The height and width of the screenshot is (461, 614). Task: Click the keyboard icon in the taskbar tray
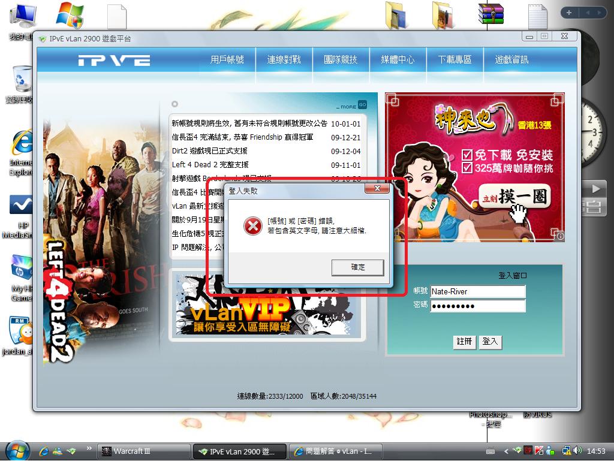(490, 451)
